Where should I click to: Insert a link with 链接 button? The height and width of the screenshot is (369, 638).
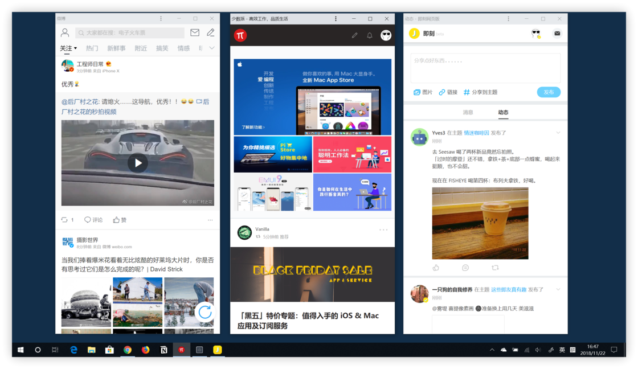[x=448, y=92]
